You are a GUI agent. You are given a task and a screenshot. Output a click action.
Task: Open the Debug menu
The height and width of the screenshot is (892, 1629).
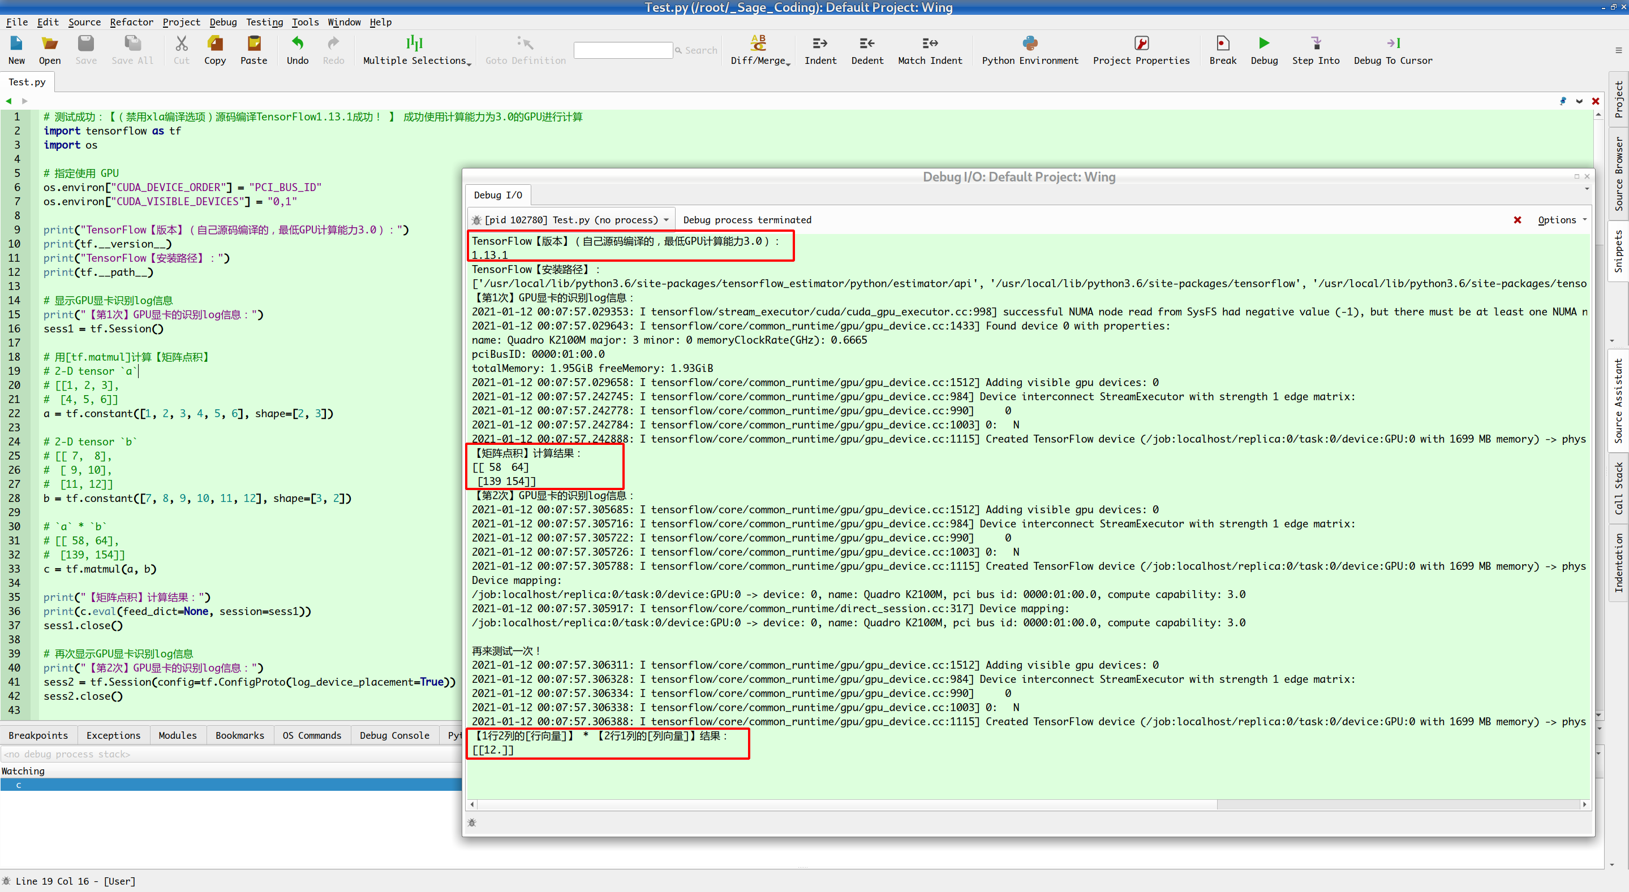[223, 22]
